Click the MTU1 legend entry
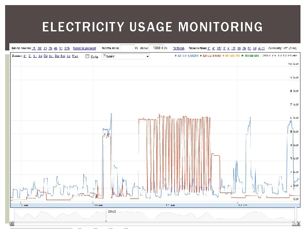Viewport: 306px width, 229px height. tap(187, 56)
